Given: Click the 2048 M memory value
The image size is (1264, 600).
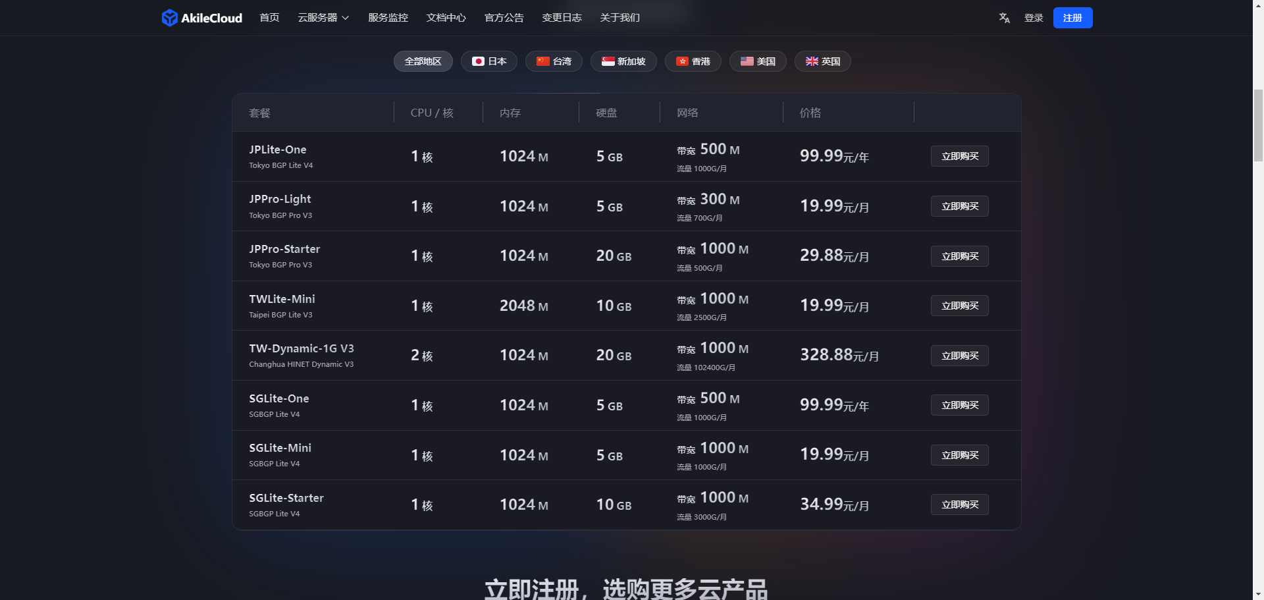Looking at the screenshot, I should pyautogui.click(x=524, y=306).
